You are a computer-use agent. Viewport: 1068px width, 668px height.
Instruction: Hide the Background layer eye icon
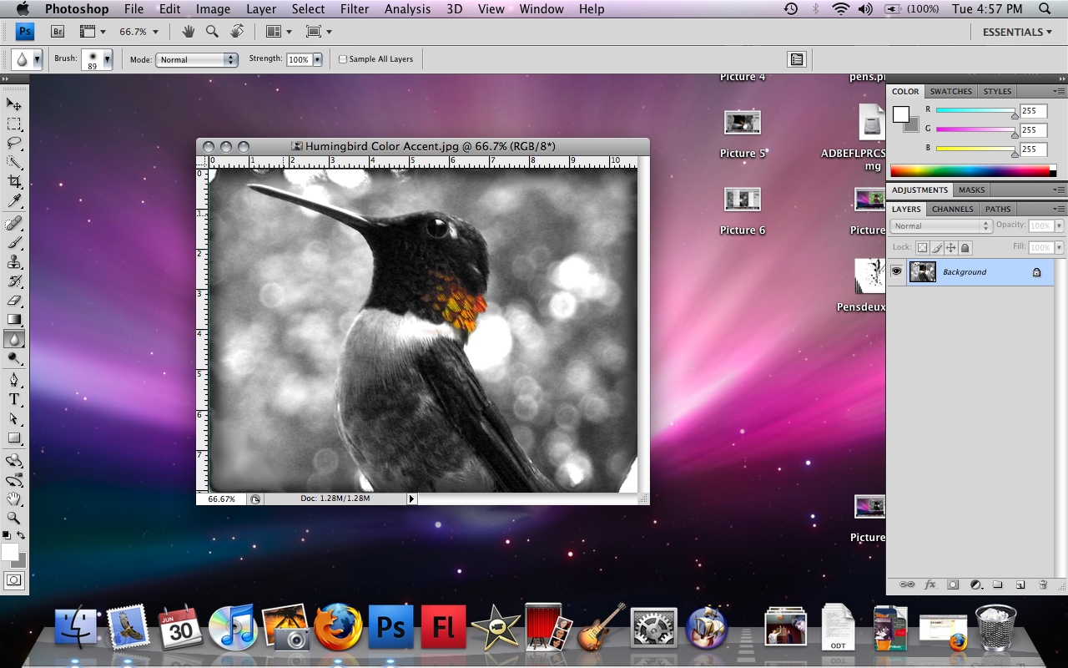pos(897,271)
